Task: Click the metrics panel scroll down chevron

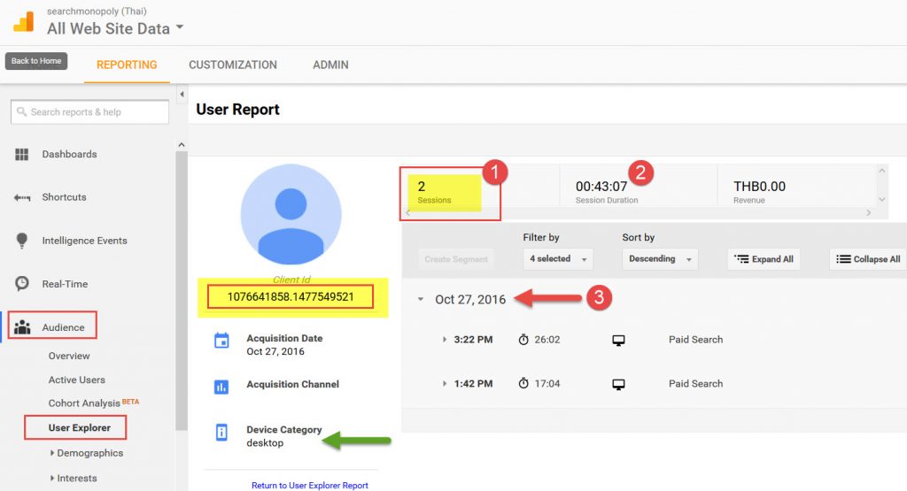Action: point(881,199)
